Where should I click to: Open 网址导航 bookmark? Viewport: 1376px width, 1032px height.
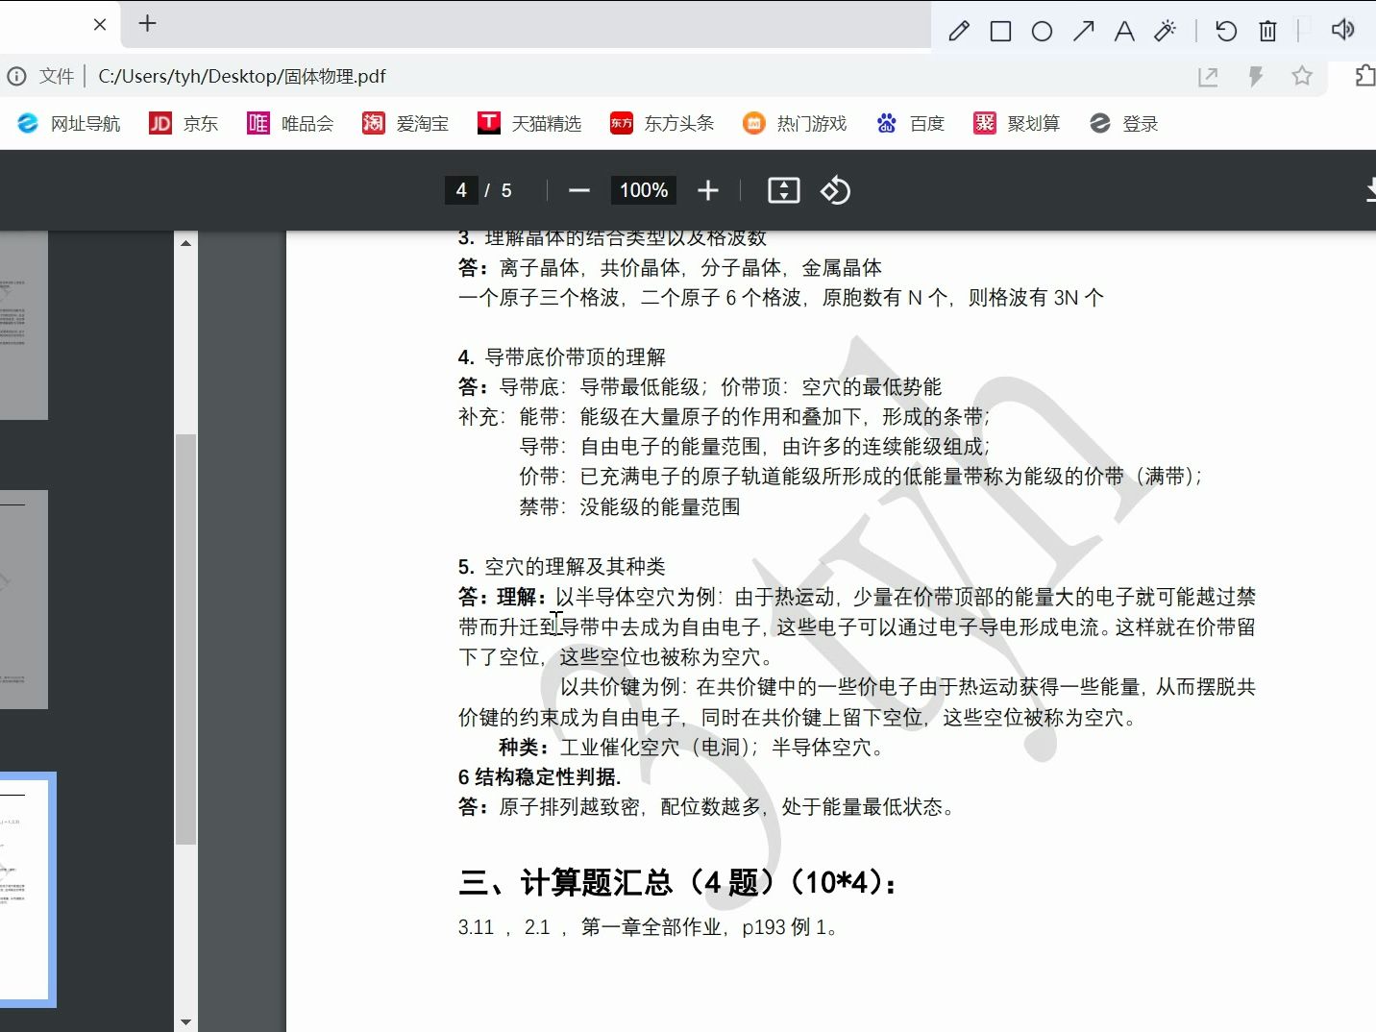point(68,123)
